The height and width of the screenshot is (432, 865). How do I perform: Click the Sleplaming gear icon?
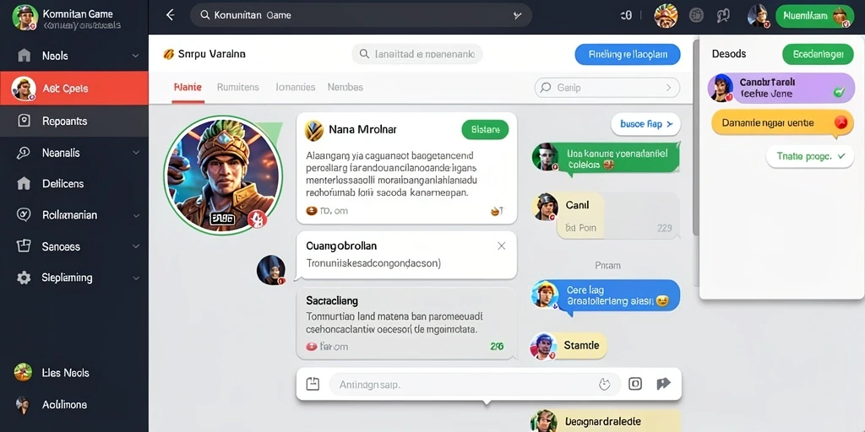coord(24,278)
